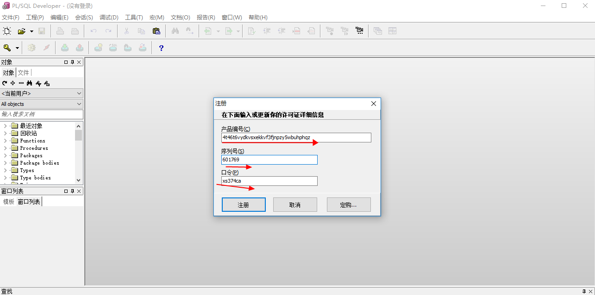The height and width of the screenshot is (295, 595).
Task: Close the 对象 panel with its X
Action: tap(79, 62)
